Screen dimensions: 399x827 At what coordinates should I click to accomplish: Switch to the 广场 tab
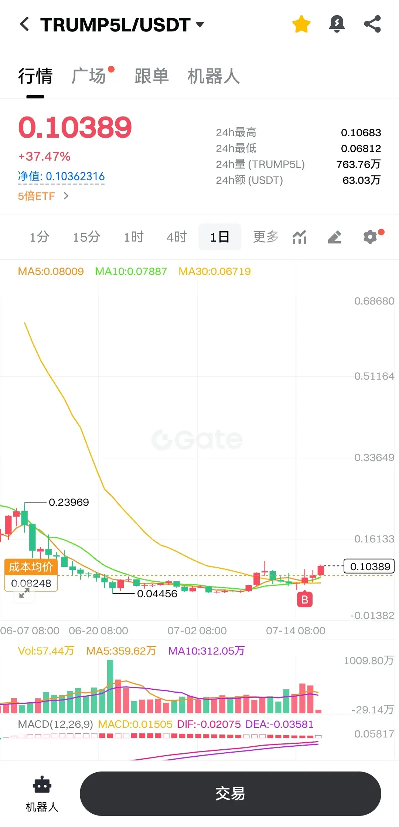coord(89,76)
